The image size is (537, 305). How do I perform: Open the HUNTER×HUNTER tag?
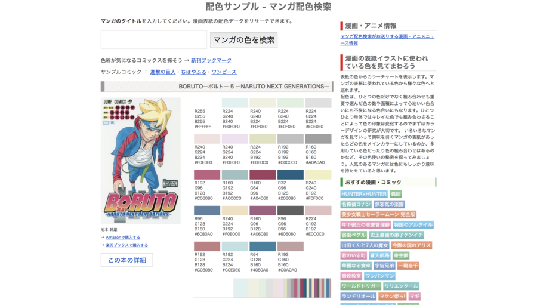pyautogui.click(x=364, y=195)
